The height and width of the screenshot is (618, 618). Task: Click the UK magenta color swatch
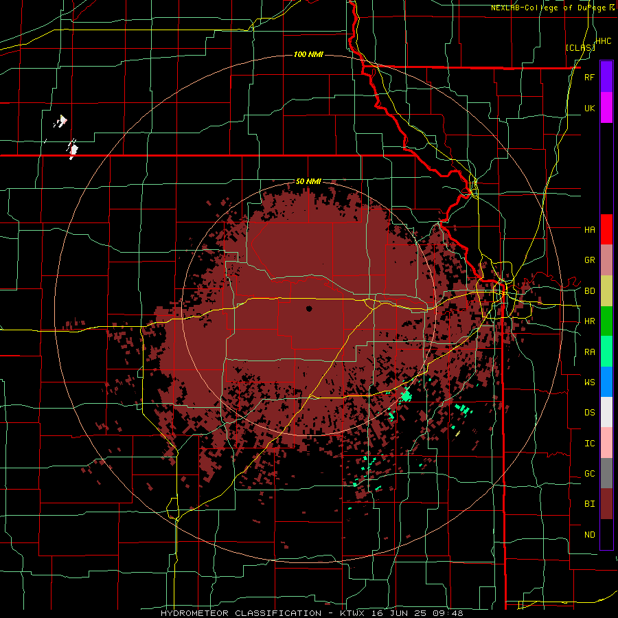606,108
